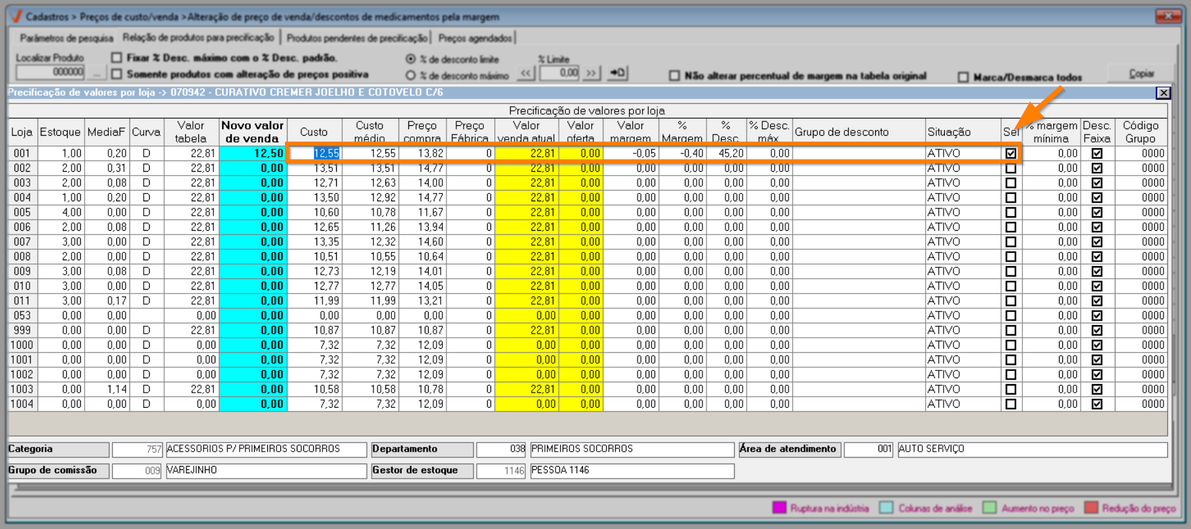1191x529 pixels.
Task: Close the Precificação de valores por loja panel
Action: tap(1163, 93)
